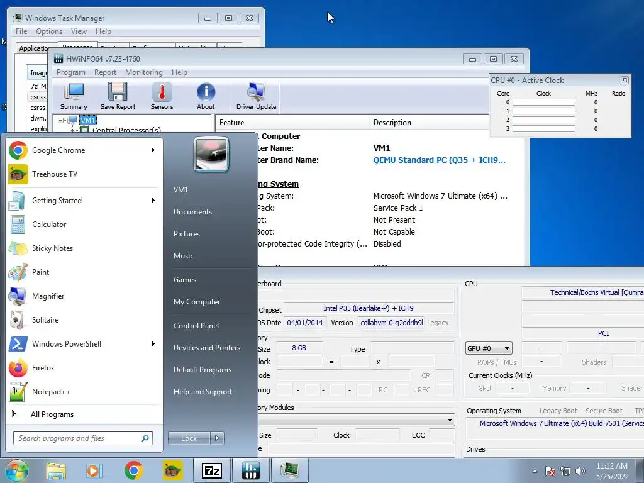Open the Program menu in HWiNFO64
Image resolution: width=644 pixels, height=483 pixels.
[70, 72]
